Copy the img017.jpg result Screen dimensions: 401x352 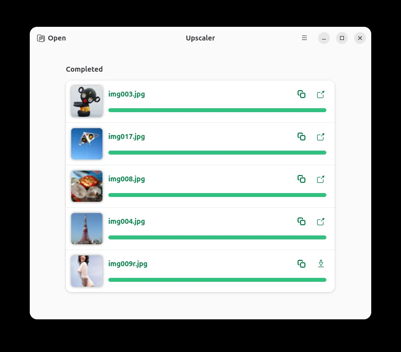tap(301, 137)
